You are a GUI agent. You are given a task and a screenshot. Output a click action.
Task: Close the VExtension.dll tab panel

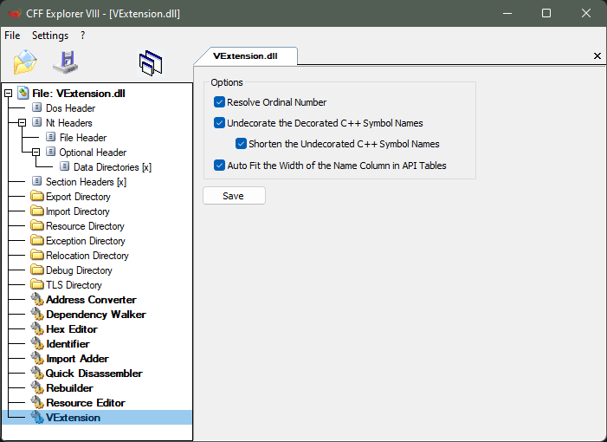click(x=597, y=55)
